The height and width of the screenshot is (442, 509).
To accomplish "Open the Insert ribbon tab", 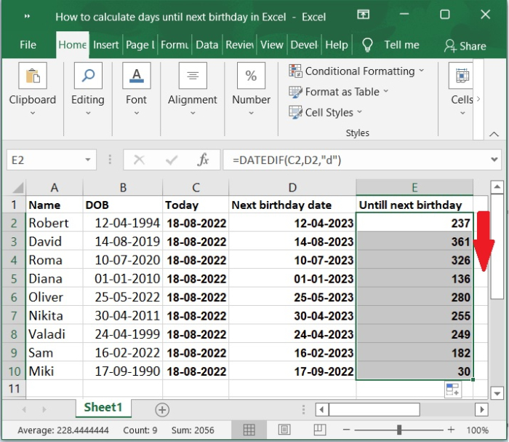I will click(x=105, y=45).
